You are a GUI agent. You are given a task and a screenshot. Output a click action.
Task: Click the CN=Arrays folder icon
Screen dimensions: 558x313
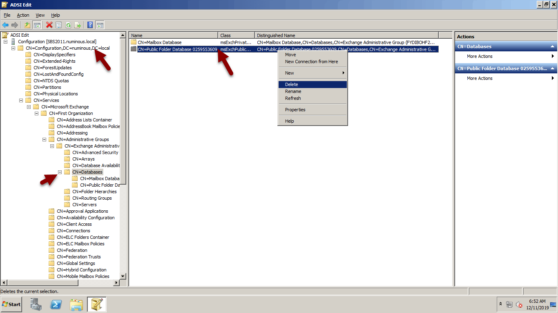click(67, 159)
